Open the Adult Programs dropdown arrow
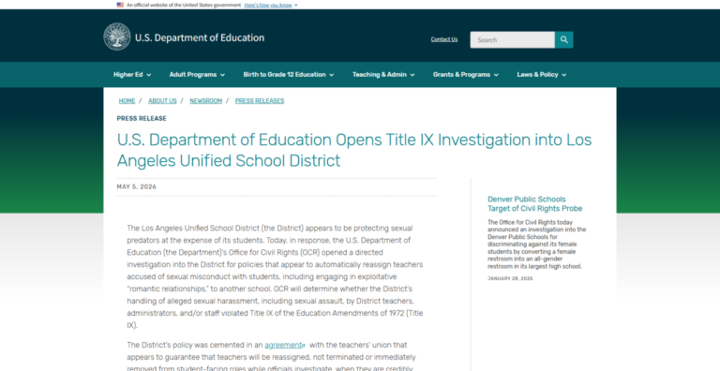The height and width of the screenshot is (371, 720). click(222, 75)
